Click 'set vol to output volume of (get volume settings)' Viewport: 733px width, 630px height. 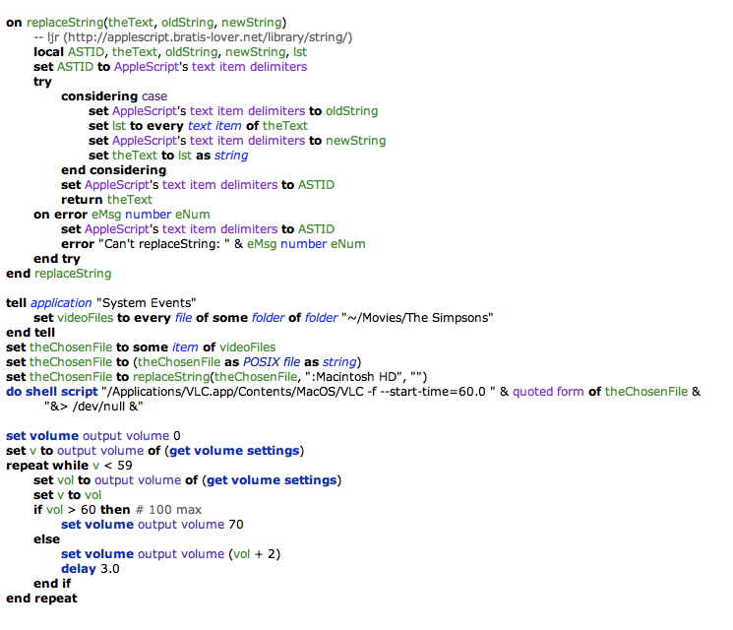[188, 480]
